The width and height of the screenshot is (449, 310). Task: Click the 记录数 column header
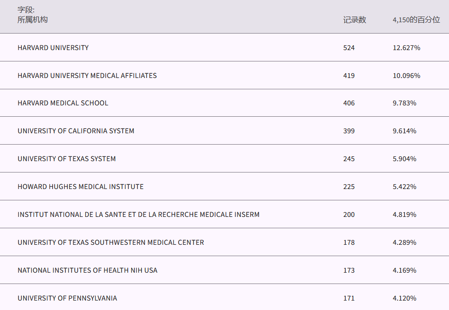tap(355, 20)
